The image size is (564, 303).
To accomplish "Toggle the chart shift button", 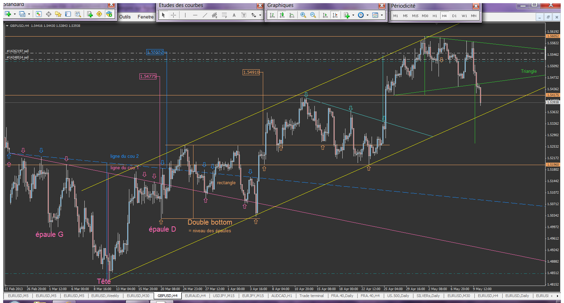I will (335, 15).
